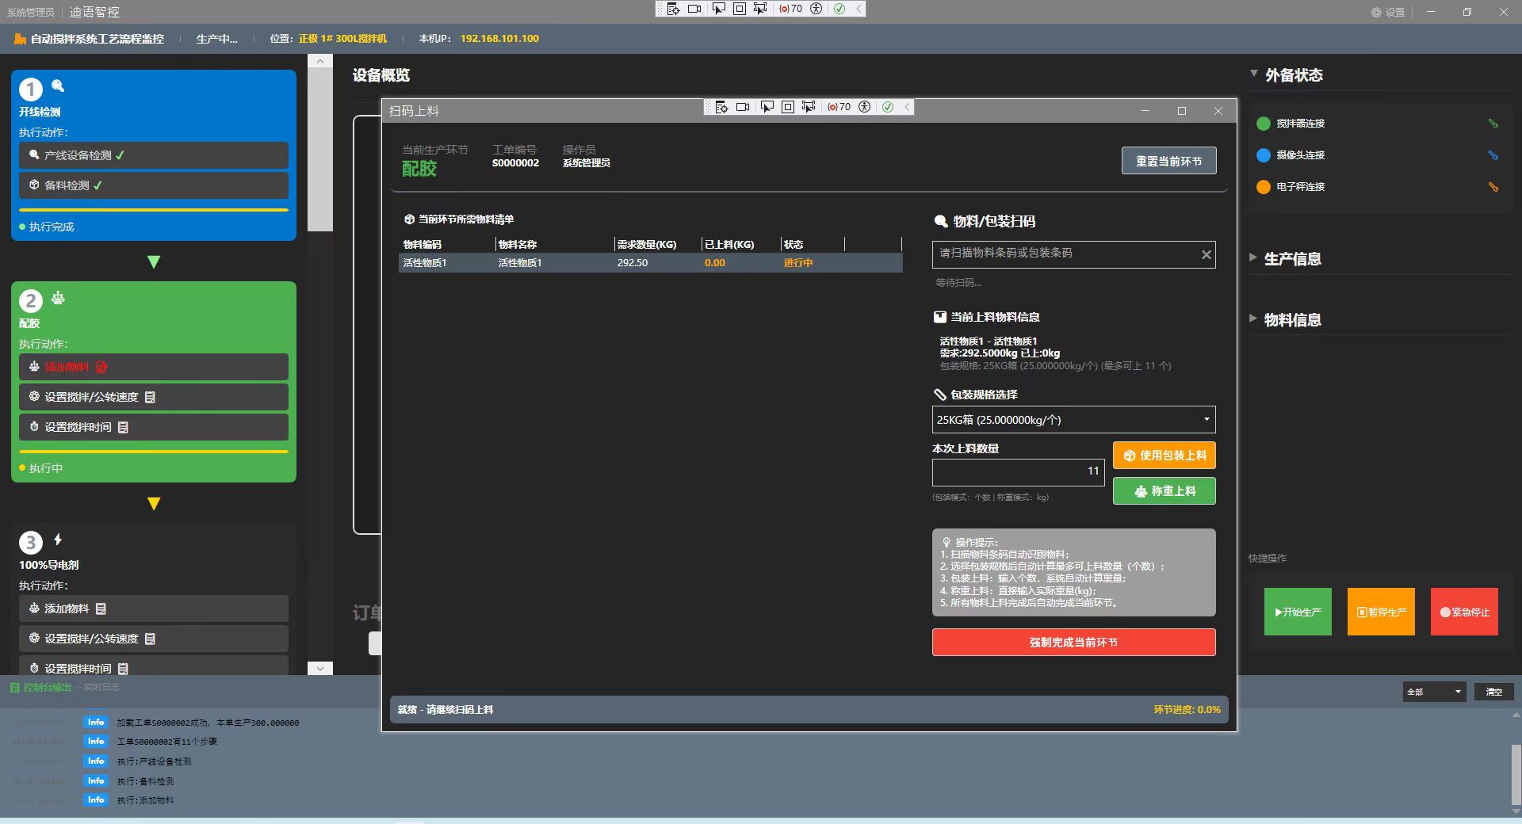Open Live Visual Tree in main window toolbar
Screen dimensions: 1522x824
pos(673,9)
